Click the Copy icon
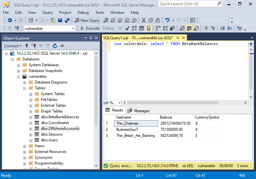The image size is (256, 179). pyautogui.click(x=151, y=20)
